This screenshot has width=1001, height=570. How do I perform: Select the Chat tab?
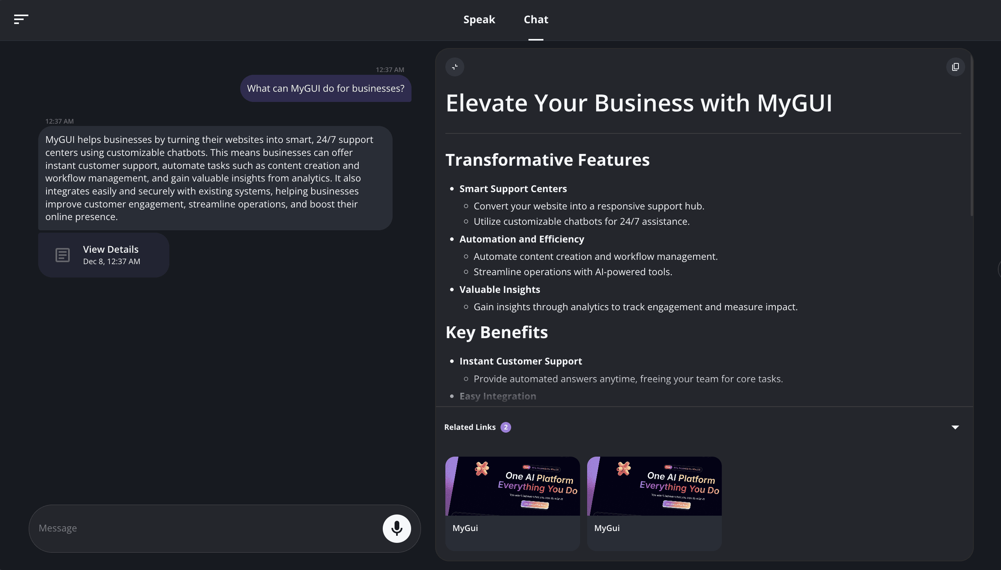pos(536,20)
